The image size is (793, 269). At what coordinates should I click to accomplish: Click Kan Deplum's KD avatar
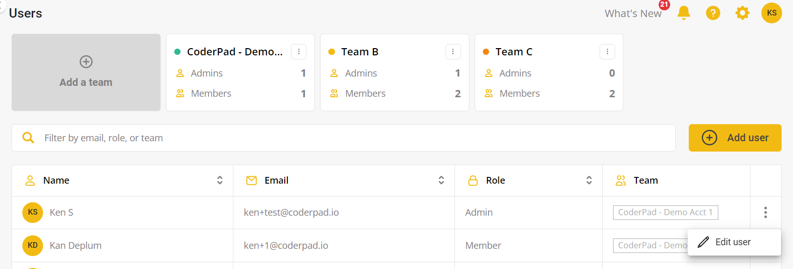(33, 245)
